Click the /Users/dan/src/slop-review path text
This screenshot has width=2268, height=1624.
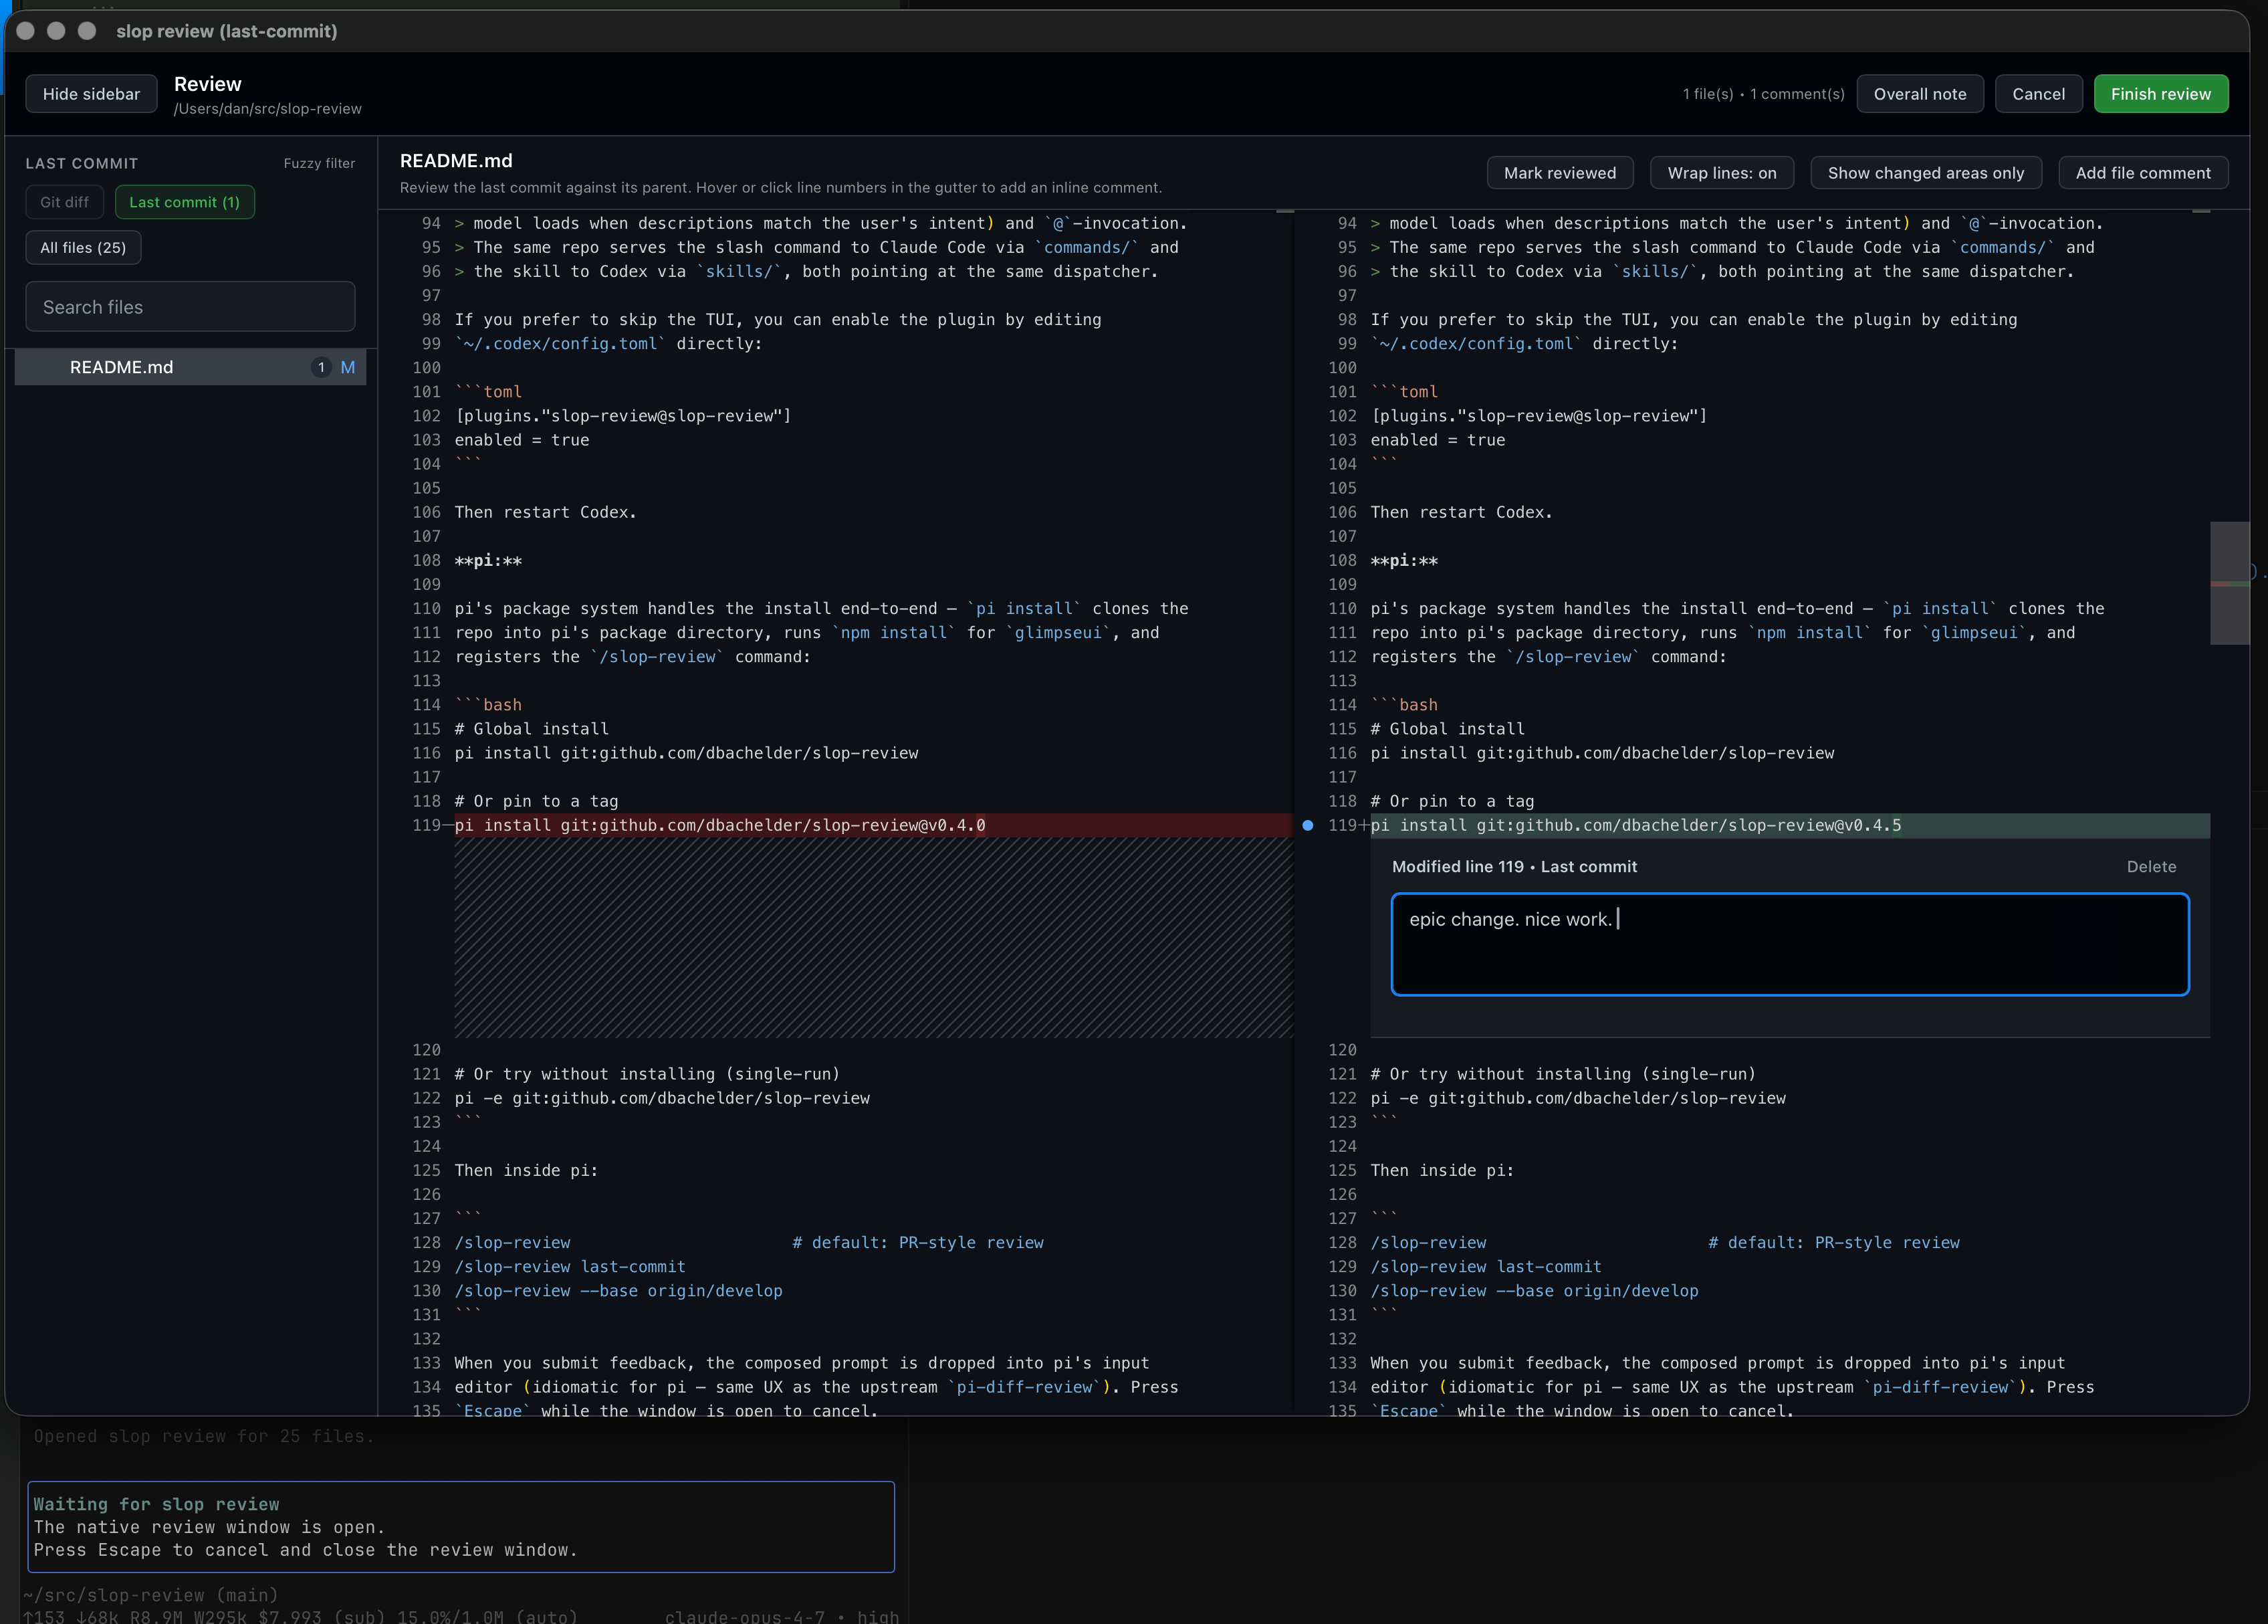coord(268,109)
